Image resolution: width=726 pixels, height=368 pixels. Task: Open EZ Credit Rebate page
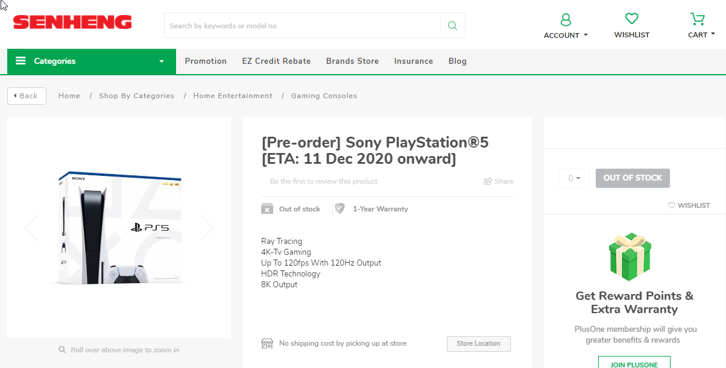coord(276,61)
